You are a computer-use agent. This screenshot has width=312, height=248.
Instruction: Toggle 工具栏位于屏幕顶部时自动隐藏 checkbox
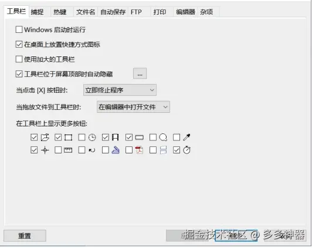(x=19, y=74)
